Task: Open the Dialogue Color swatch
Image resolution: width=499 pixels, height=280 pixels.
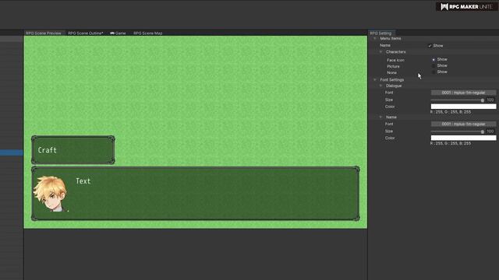Action: pyautogui.click(x=463, y=107)
